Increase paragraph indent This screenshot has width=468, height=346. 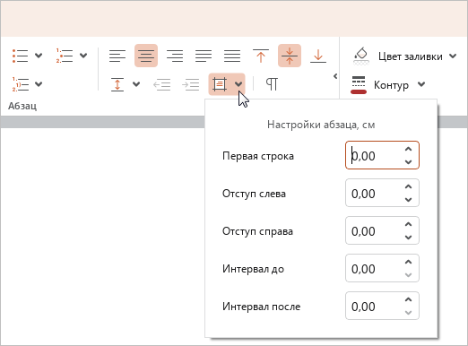pos(191,84)
